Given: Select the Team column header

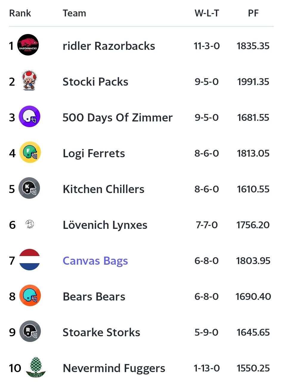Looking at the screenshot, I should [74, 13].
